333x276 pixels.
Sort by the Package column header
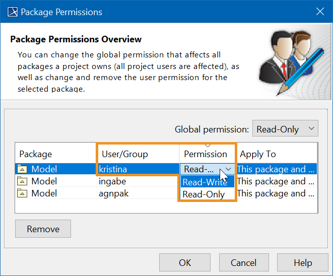(55, 154)
